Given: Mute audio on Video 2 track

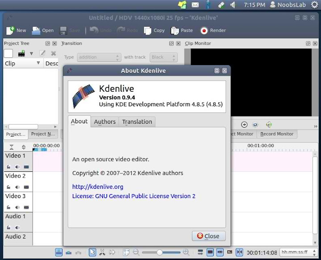Looking at the screenshot, I should 17,187.
